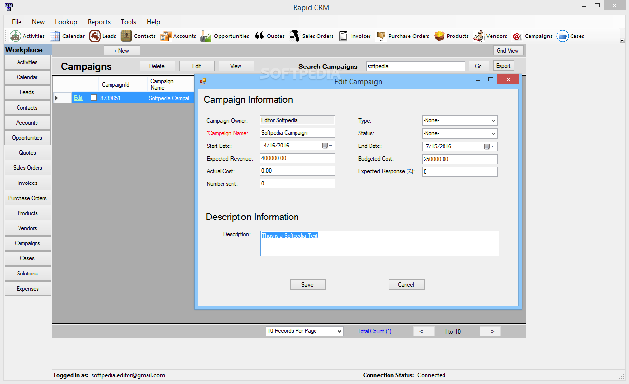Screen dimensions: 629x384
Task: Open the Calendar toolbar icon
Action: point(55,36)
